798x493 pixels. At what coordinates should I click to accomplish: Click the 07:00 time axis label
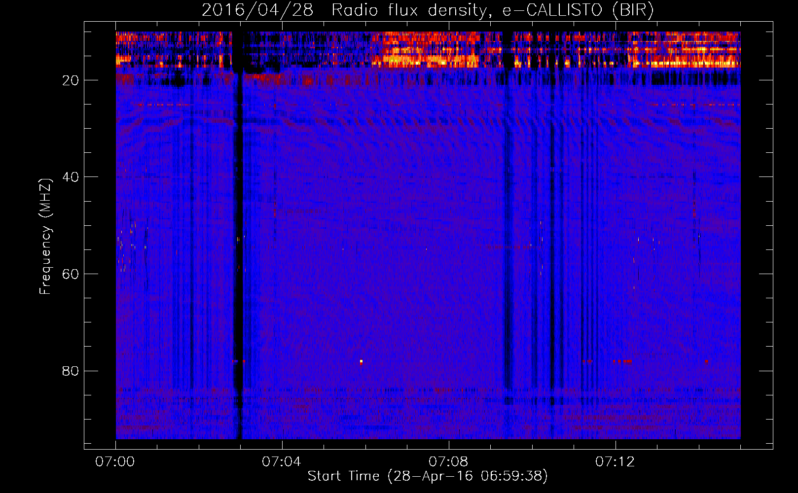(115, 462)
